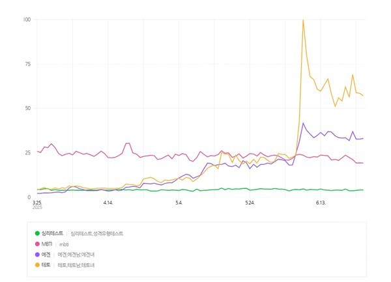
Task: Toggle the 심리테스트 series label
Action: point(52,233)
